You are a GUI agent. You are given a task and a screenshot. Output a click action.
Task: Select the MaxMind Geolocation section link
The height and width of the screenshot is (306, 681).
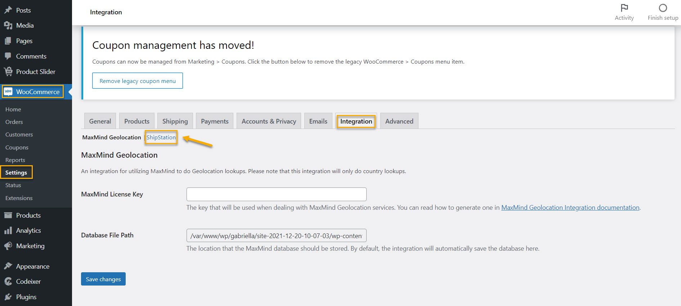tap(112, 137)
